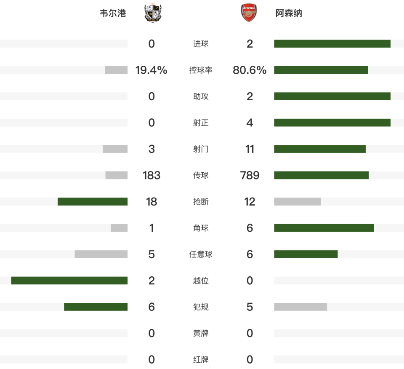Open the 韦尔港 team name link
The image size is (404, 369).
tap(112, 13)
